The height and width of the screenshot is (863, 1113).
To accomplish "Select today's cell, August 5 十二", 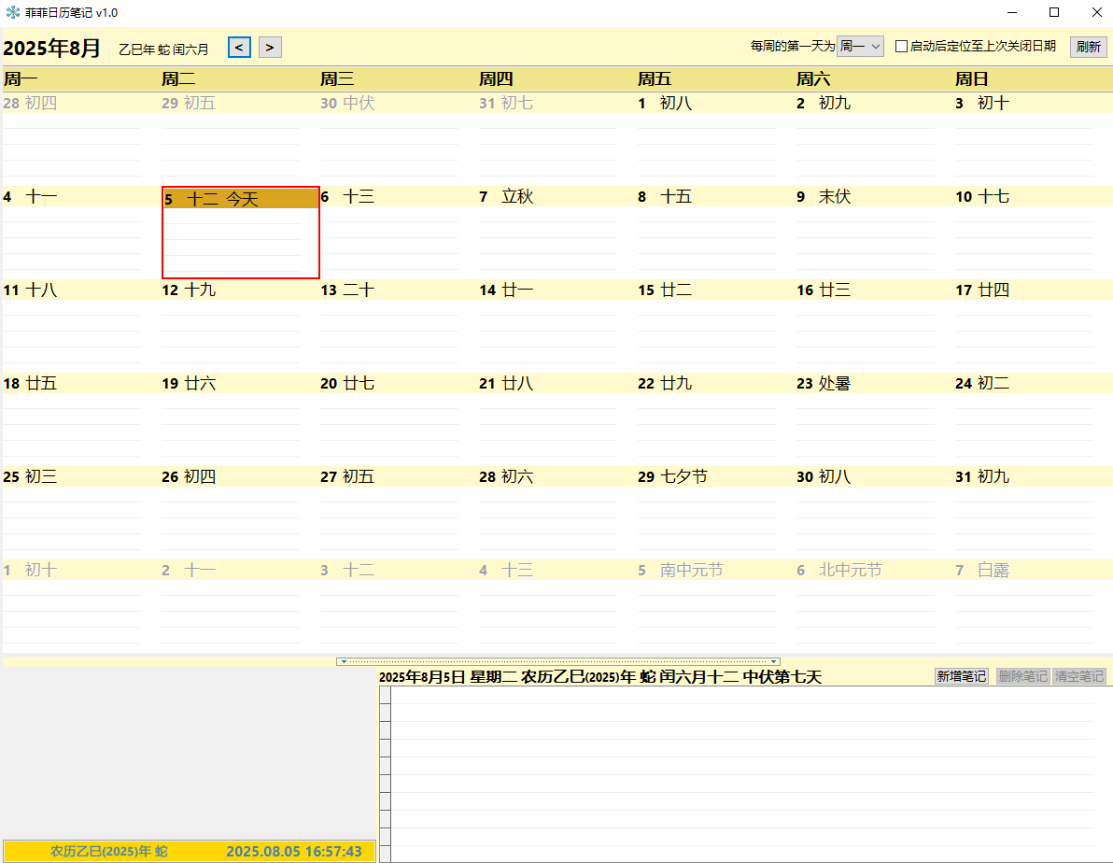I will pos(240,232).
